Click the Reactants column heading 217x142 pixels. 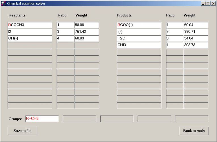click(x=17, y=15)
